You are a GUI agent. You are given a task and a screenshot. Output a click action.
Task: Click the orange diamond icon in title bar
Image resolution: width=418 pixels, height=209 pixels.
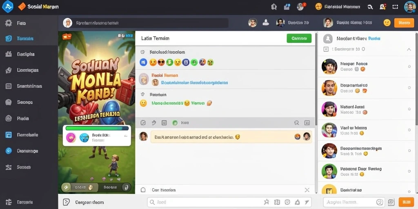point(22,7)
